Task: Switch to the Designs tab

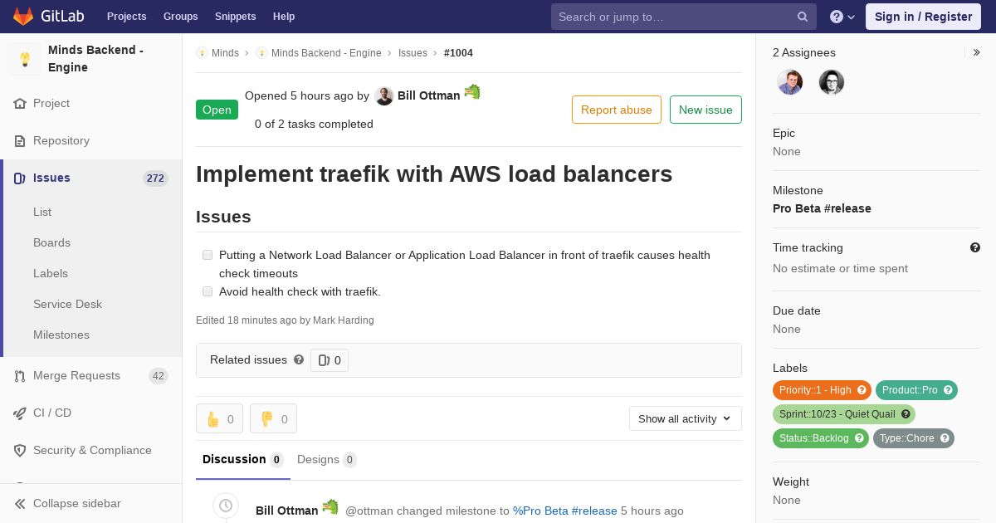Action: (x=327, y=460)
